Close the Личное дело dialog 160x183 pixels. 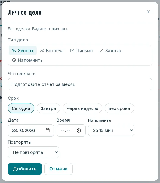pos(149,12)
